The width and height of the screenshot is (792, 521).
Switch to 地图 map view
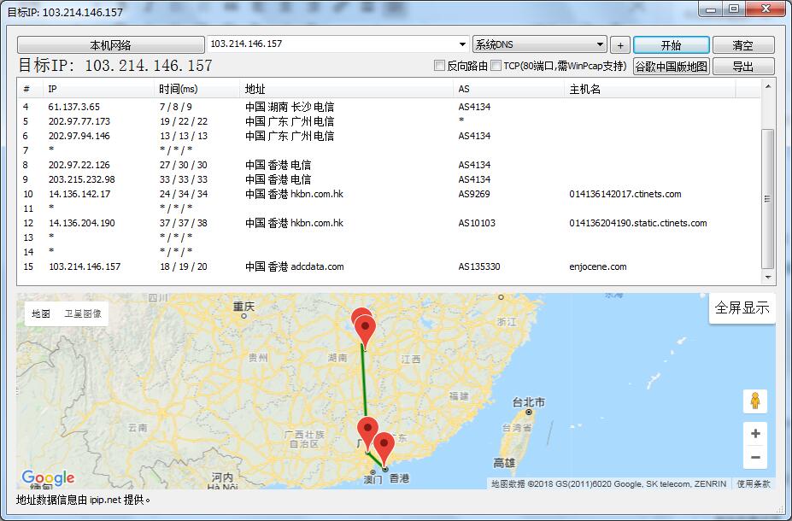41,313
